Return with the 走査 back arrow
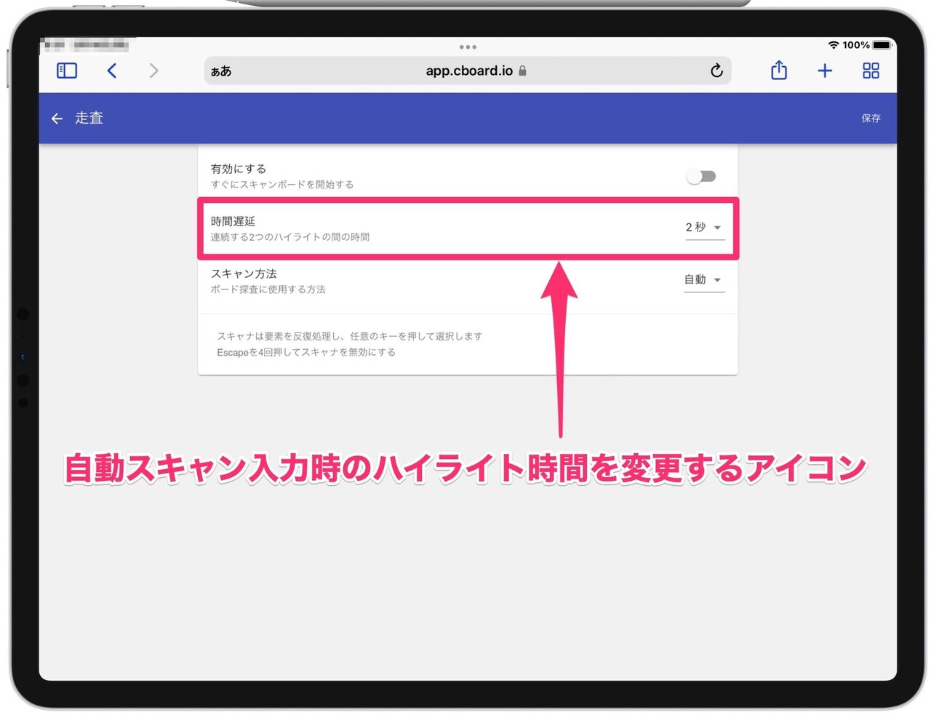931x715 pixels. pos(57,119)
